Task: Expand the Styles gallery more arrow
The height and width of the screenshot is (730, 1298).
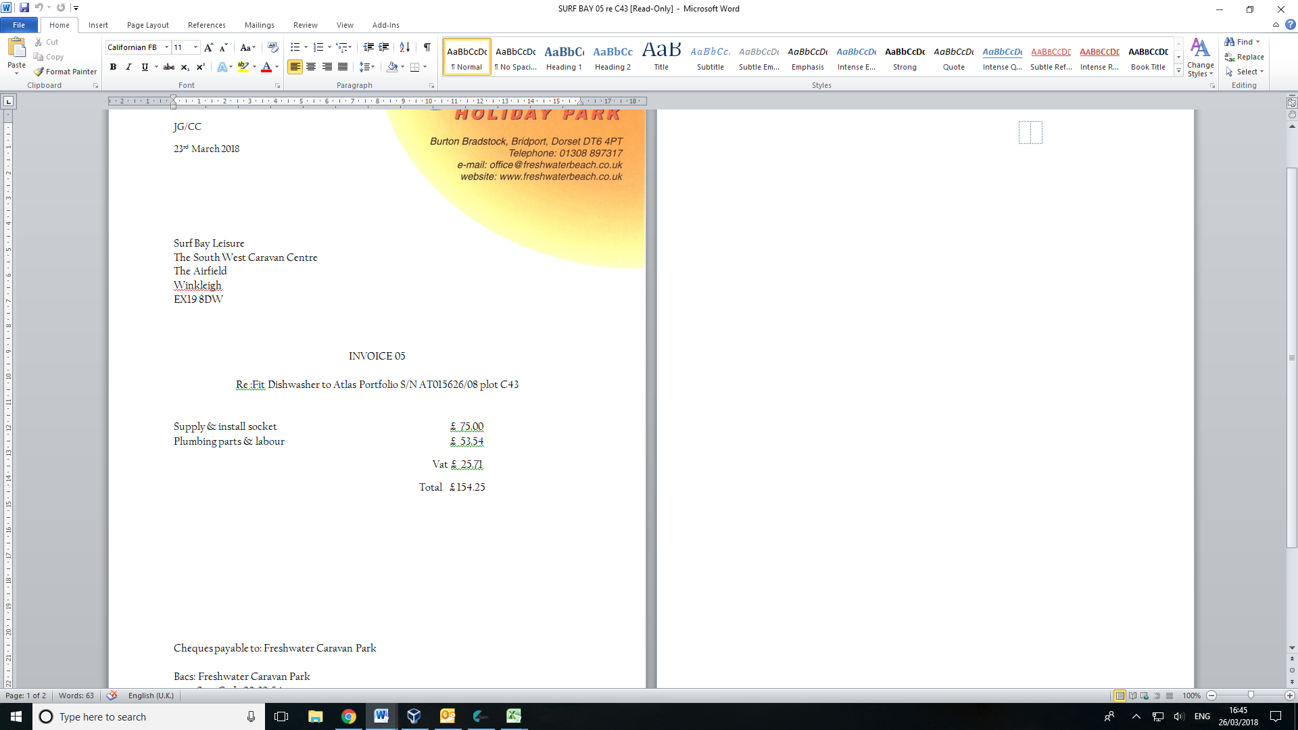Action: pyautogui.click(x=1178, y=71)
